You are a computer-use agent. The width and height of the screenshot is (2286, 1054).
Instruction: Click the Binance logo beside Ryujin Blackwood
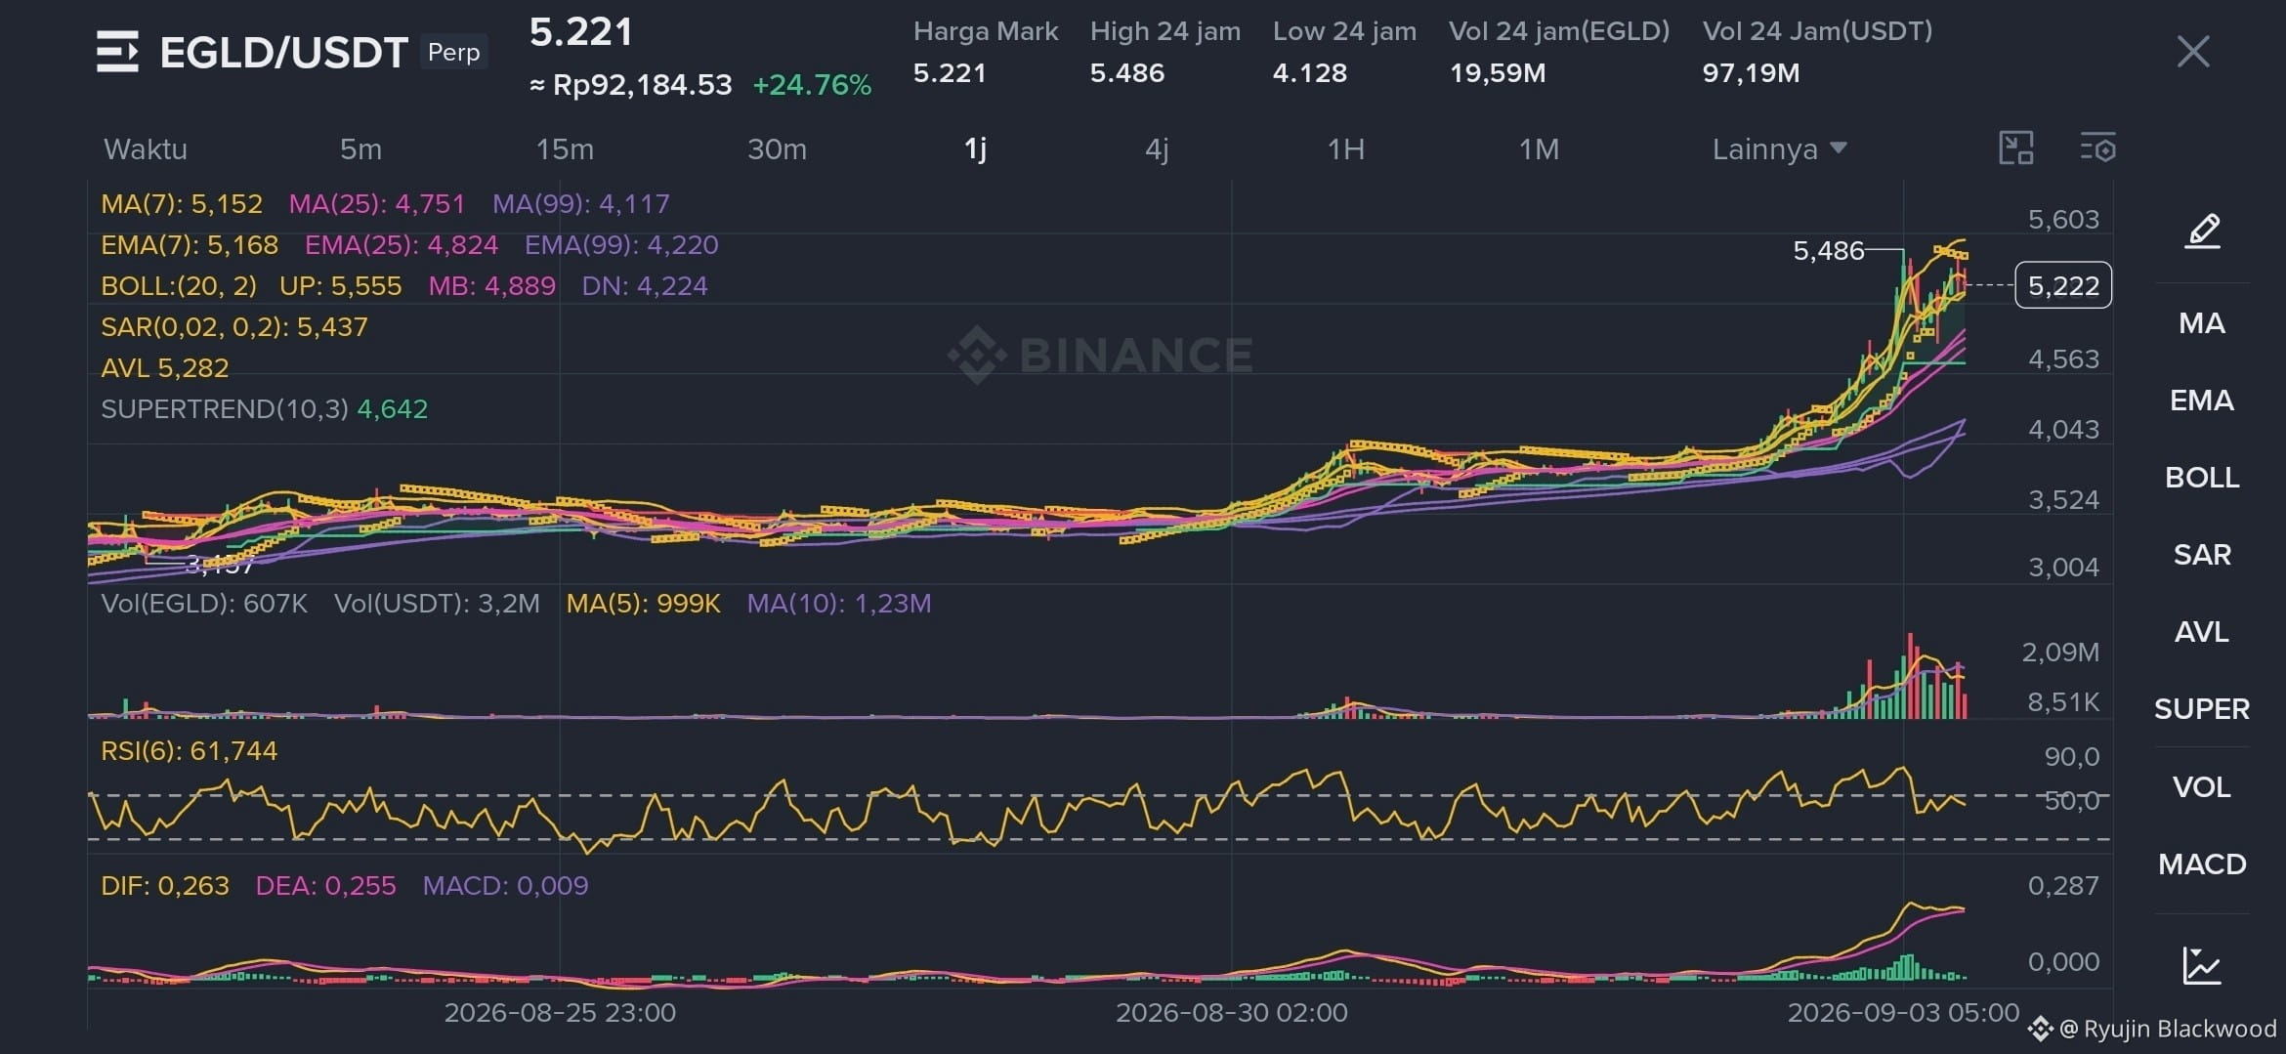pyautogui.click(x=2040, y=1029)
